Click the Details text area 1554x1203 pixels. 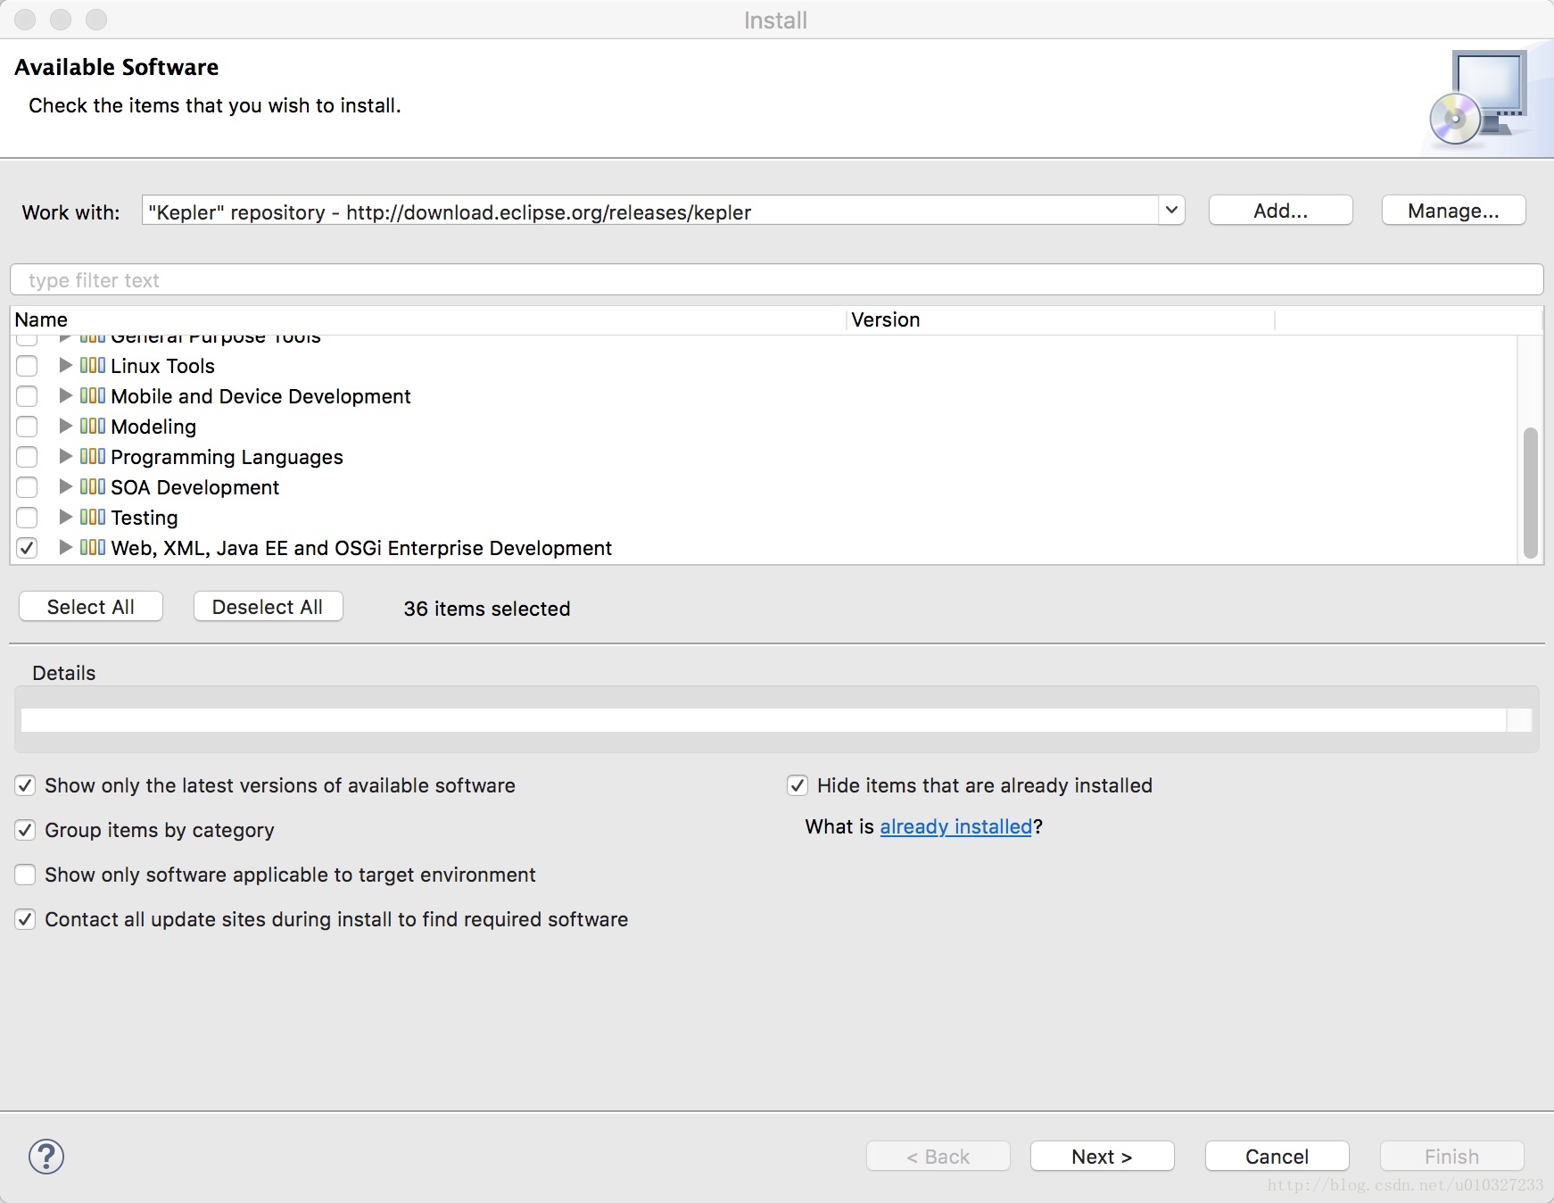pos(764,720)
